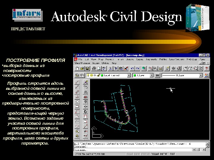Select the Mirror modify tool
The image size is (214, 160).
pos(86,92)
